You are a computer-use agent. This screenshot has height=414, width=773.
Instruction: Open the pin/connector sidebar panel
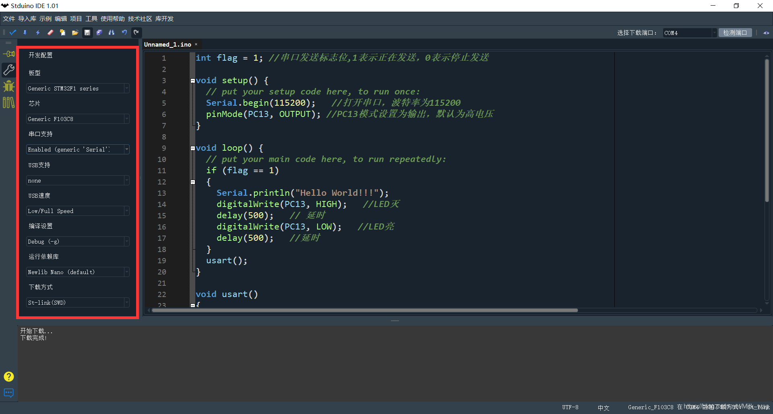point(9,54)
